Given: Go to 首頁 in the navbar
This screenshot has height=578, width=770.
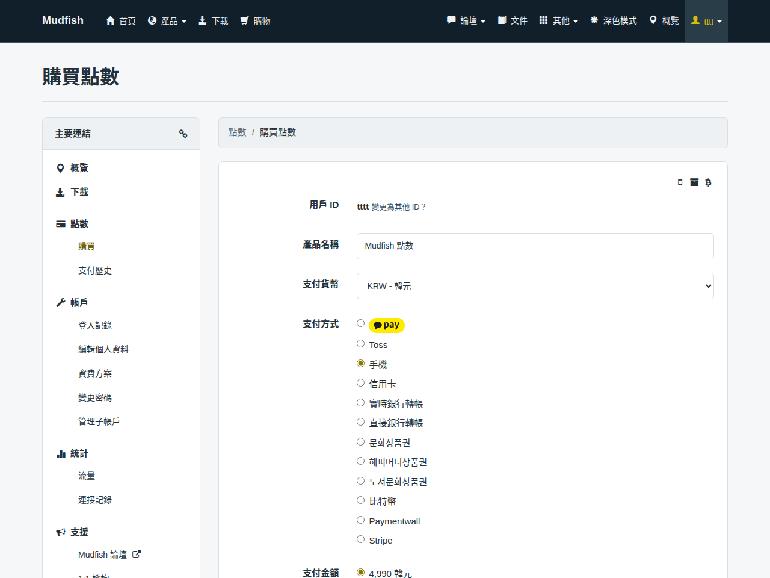Looking at the screenshot, I should point(121,21).
